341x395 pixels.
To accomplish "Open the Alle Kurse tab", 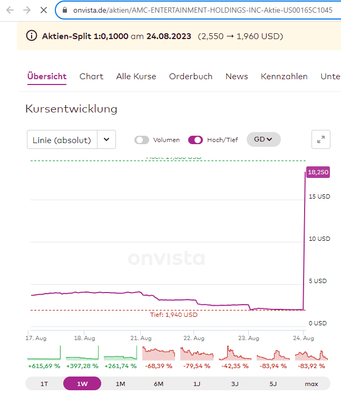I will click(x=136, y=77).
